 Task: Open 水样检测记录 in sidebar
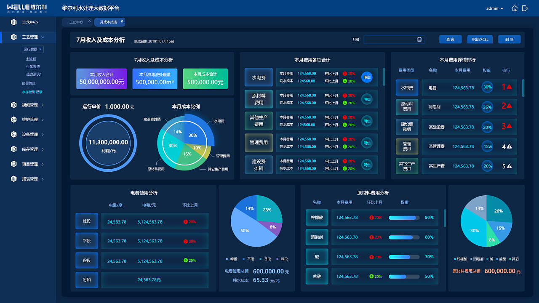tap(32, 92)
